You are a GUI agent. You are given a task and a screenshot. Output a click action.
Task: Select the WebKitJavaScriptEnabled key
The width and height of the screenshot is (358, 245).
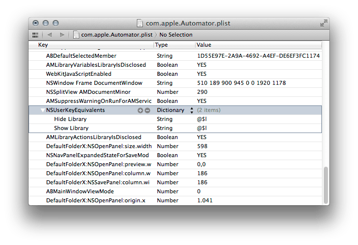pos(79,74)
